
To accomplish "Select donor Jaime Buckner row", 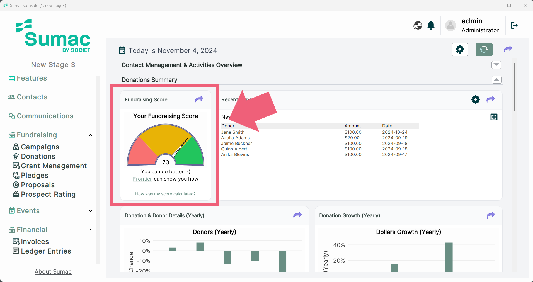I will coord(320,144).
